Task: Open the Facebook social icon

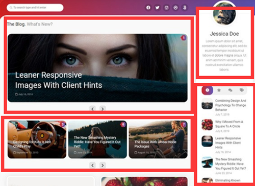Action: coord(148,8)
